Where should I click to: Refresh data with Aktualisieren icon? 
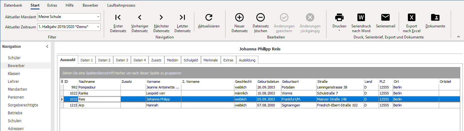tap(209, 17)
